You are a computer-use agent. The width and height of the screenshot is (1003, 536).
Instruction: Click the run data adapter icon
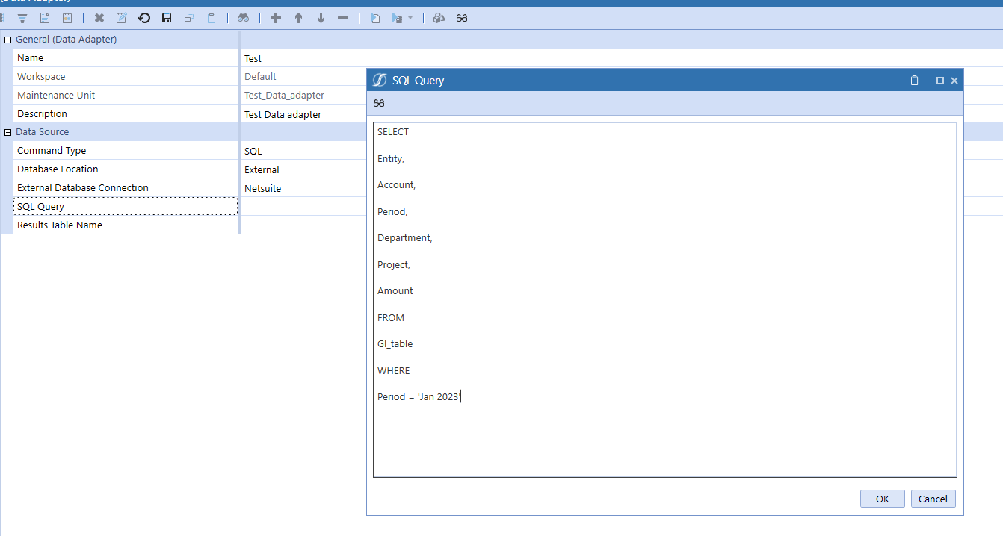(x=398, y=18)
